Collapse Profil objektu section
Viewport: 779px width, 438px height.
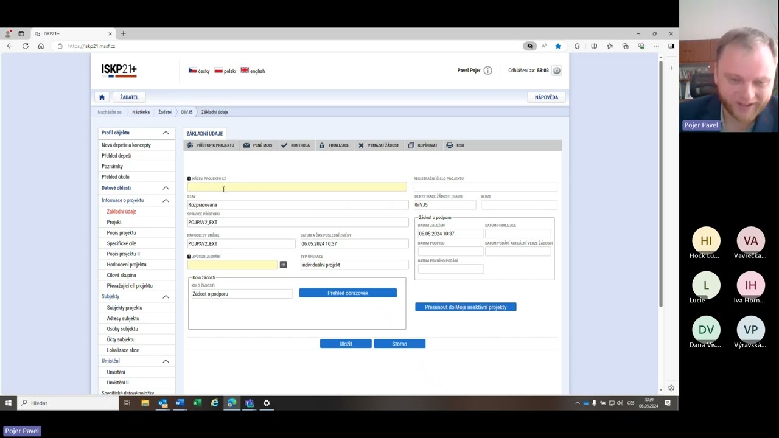coord(166,133)
